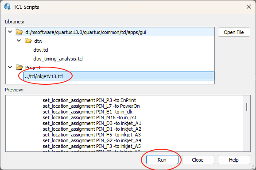This screenshot has height=170, width=256.
Task: Select the Project folder label
Action: pyautogui.click(x=33, y=68)
